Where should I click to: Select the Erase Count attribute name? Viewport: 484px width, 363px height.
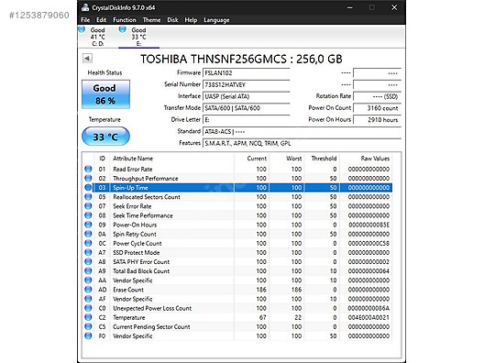tap(128, 290)
